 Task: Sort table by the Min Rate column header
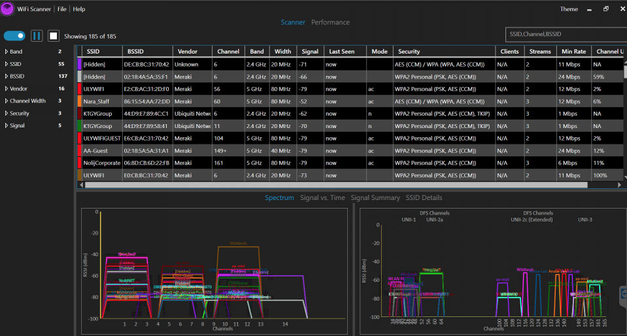(x=574, y=51)
